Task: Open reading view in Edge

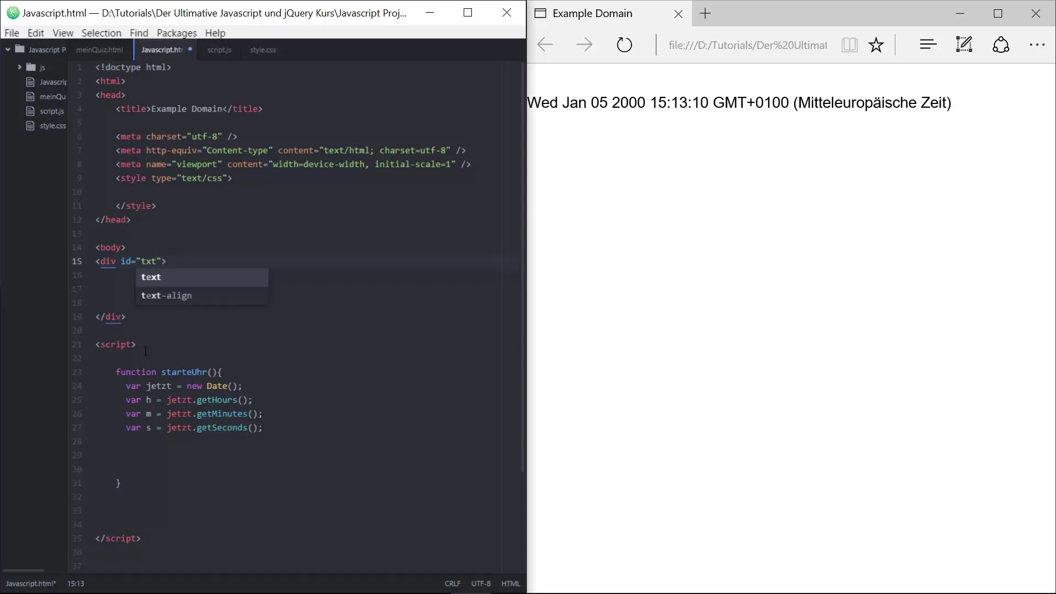Action: (x=849, y=45)
